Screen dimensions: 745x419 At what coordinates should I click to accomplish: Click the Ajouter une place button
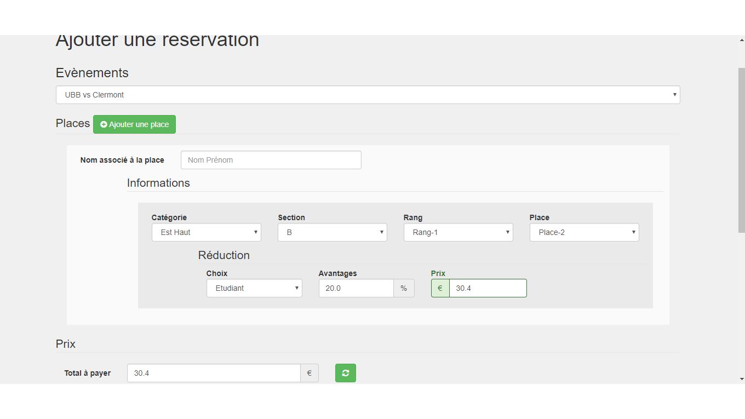[x=134, y=124]
